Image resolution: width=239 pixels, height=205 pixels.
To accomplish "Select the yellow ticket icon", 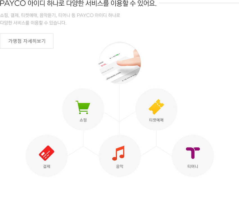I will click(156, 107).
